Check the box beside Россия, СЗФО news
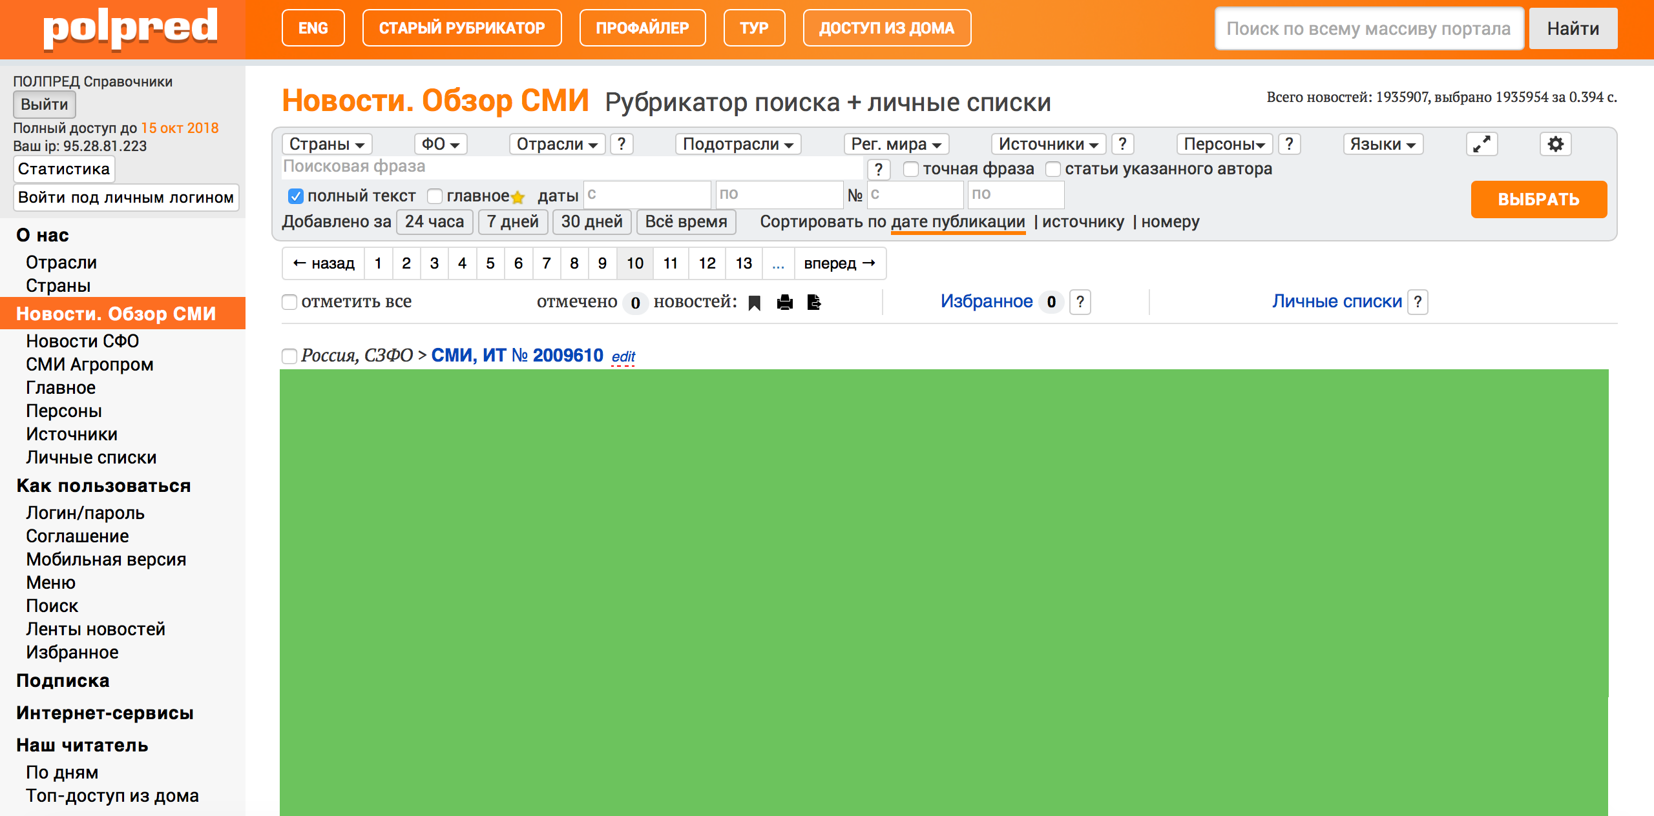 (x=289, y=356)
